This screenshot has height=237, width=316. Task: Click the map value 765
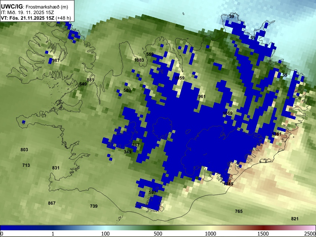click(x=239, y=211)
